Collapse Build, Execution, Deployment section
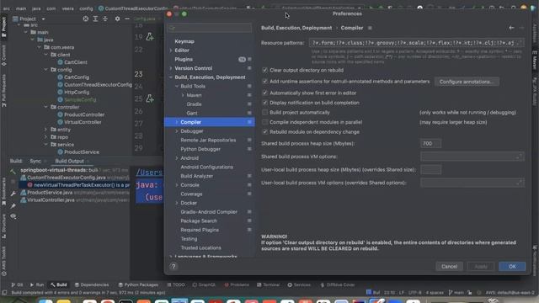Screen dimensions: 539x303 click(x=171, y=77)
